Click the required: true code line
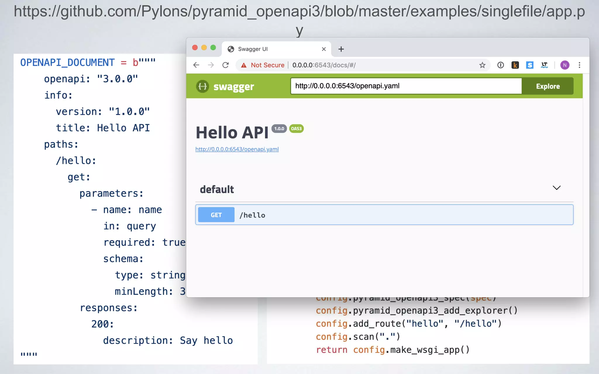 point(144,243)
